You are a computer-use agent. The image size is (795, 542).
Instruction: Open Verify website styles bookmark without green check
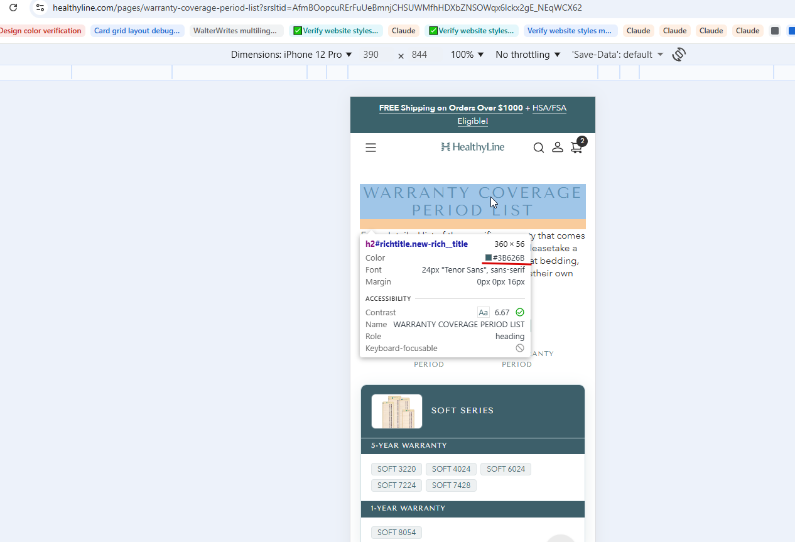(x=569, y=31)
